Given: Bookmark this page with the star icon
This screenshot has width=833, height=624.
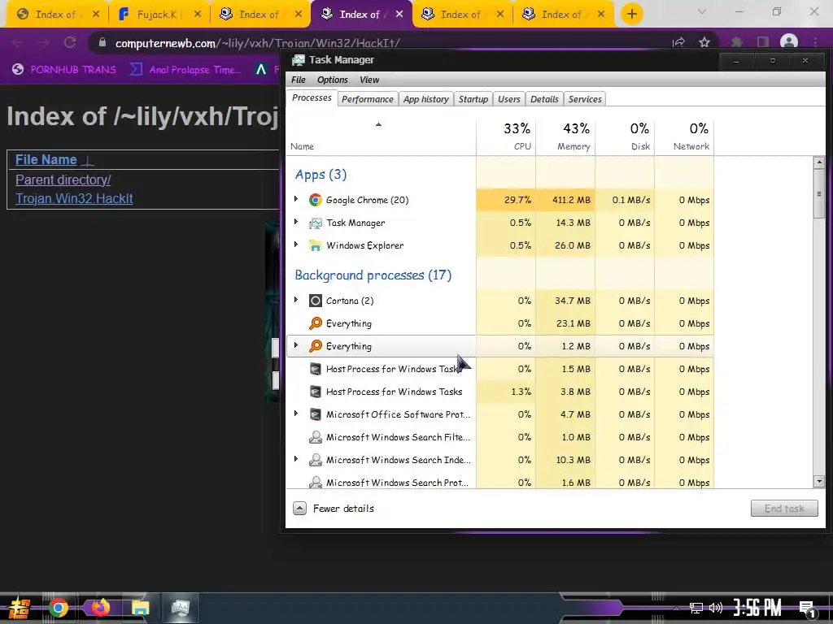Looking at the screenshot, I should click(704, 42).
